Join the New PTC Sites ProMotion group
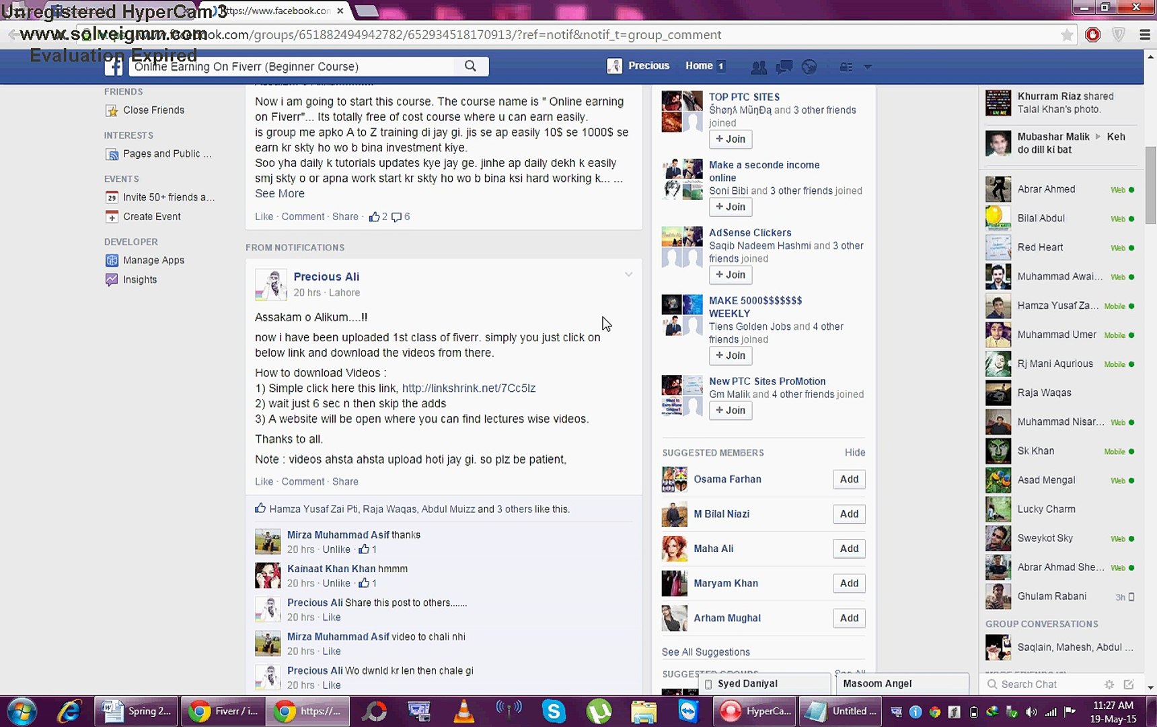 coord(731,411)
